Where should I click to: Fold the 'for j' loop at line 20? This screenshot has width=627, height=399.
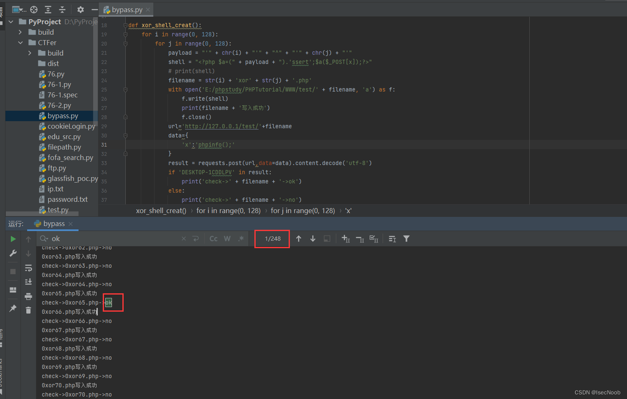coord(125,43)
